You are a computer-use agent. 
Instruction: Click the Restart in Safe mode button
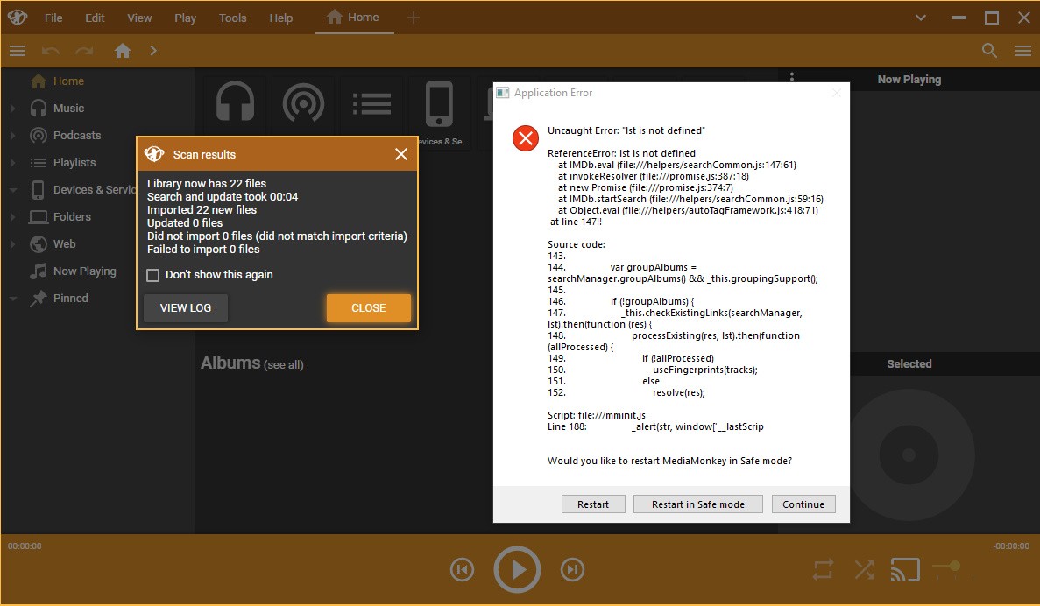697,504
